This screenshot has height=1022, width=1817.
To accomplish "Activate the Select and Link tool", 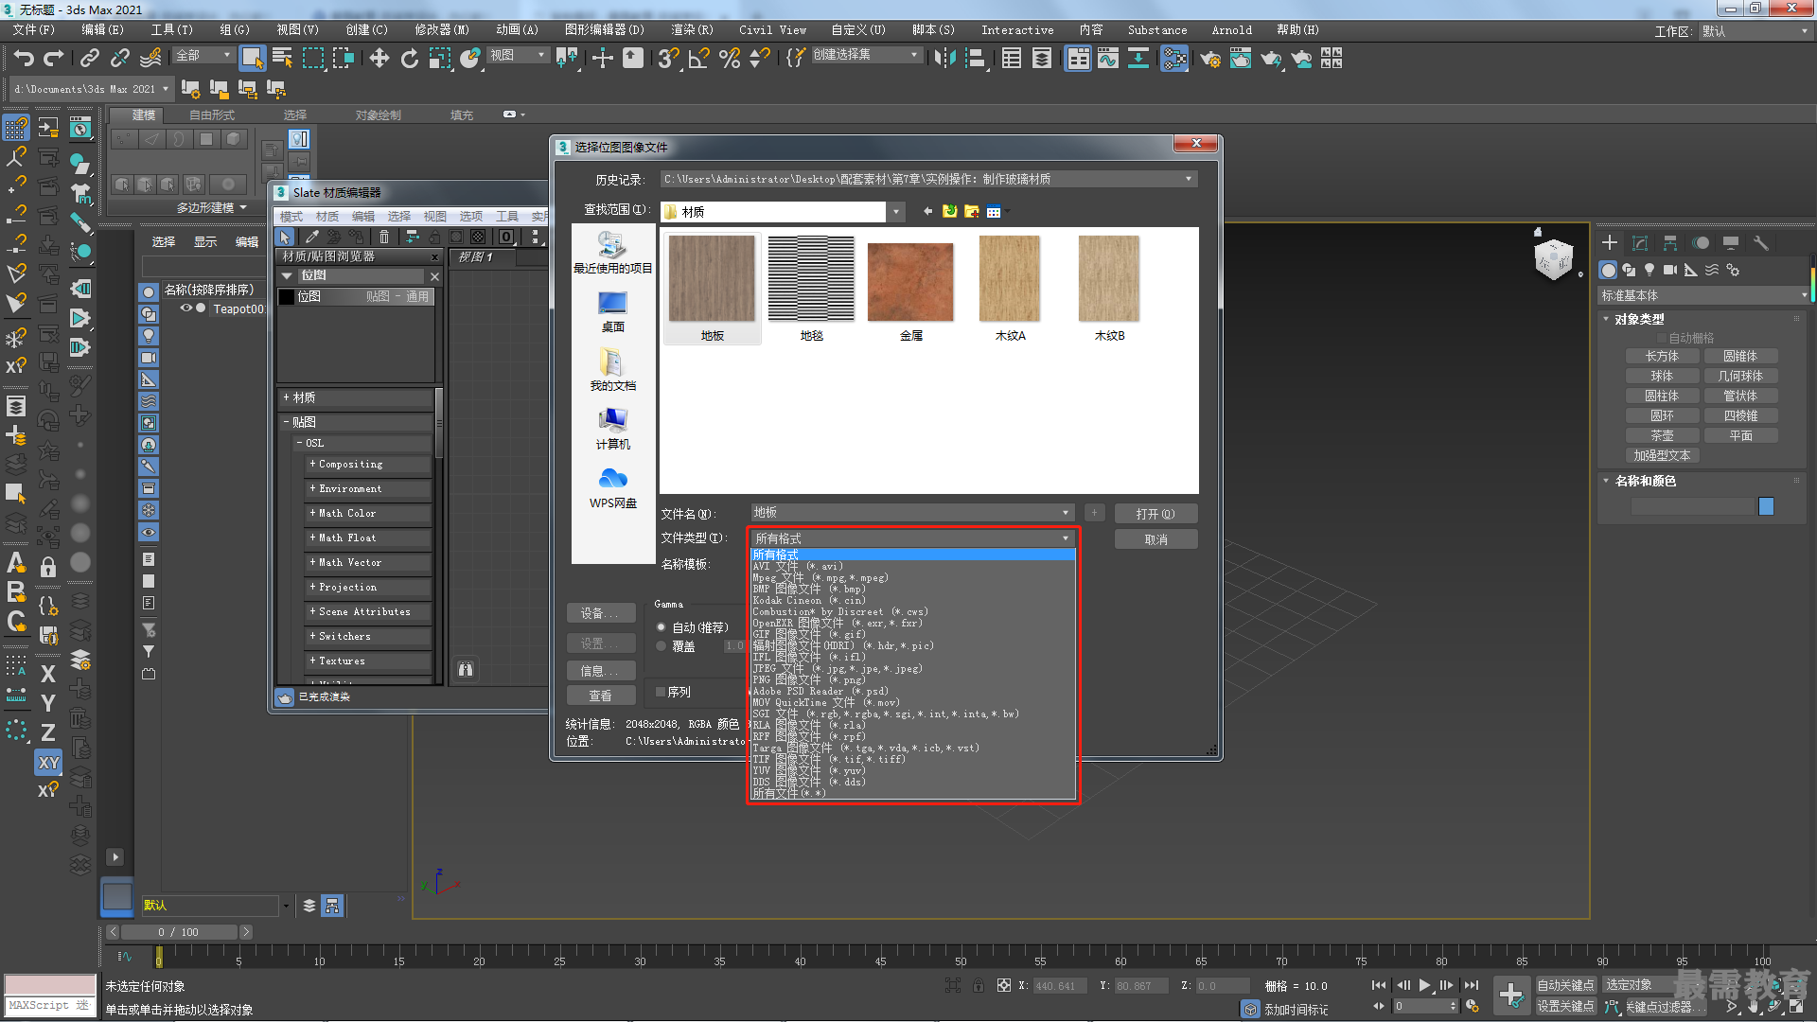I will (90, 59).
